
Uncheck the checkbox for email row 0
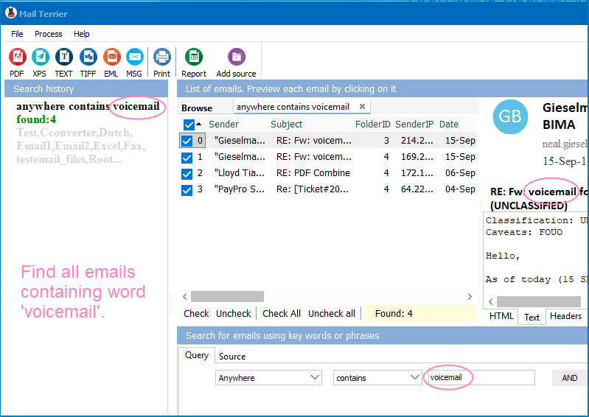pos(187,140)
